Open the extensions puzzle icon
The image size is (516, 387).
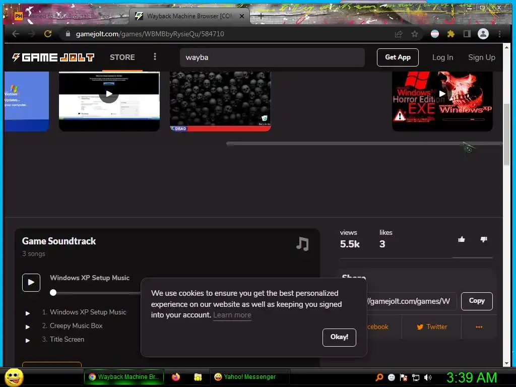click(451, 34)
